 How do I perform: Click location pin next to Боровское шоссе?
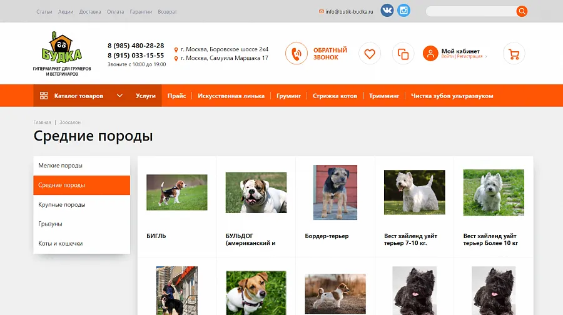click(x=176, y=50)
